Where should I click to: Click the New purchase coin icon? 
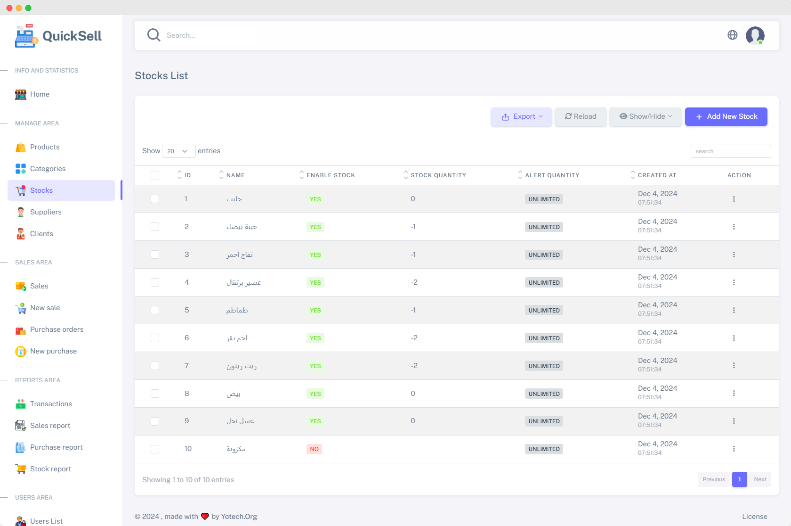[x=21, y=351]
